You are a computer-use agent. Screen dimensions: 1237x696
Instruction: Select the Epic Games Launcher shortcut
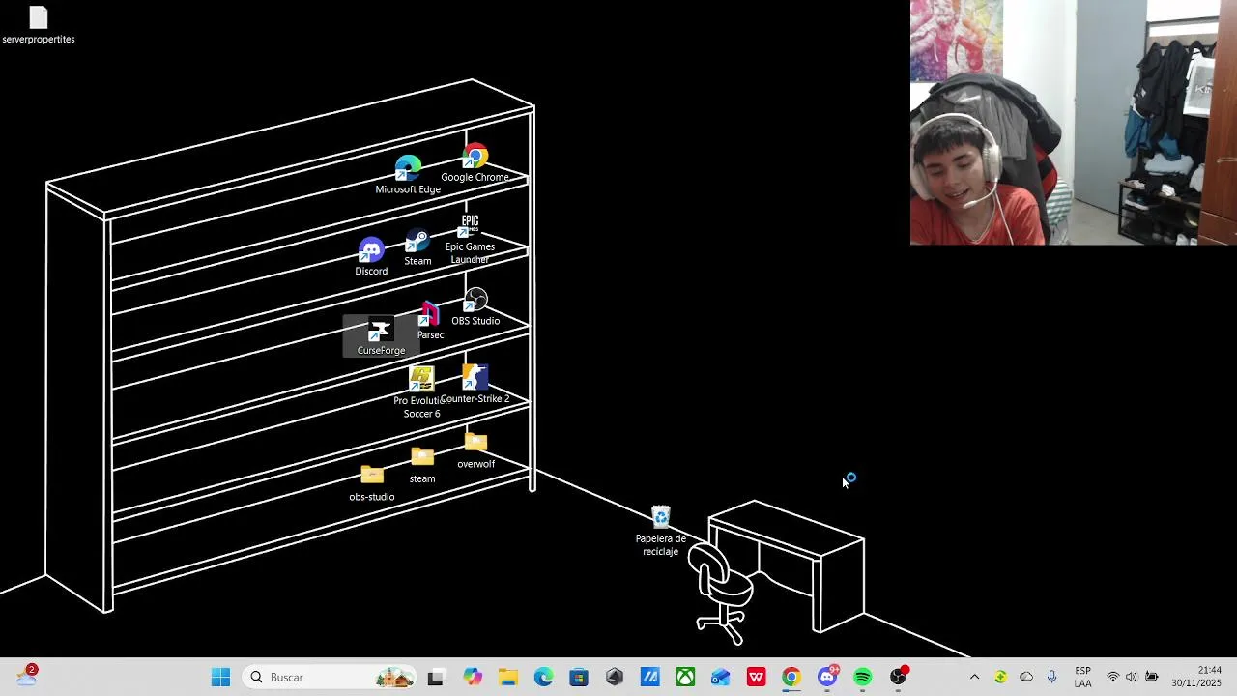pyautogui.click(x=470, y=240)
